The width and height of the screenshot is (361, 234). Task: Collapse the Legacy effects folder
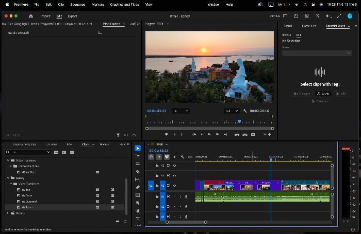click(8, 178)
